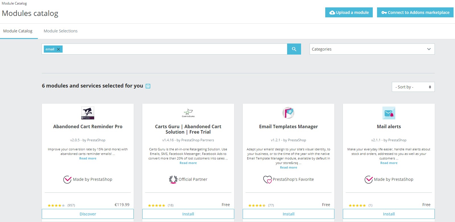
Task: Click v1.2.1 - by PrestaShop text
Action: click(x=289, y=140)
